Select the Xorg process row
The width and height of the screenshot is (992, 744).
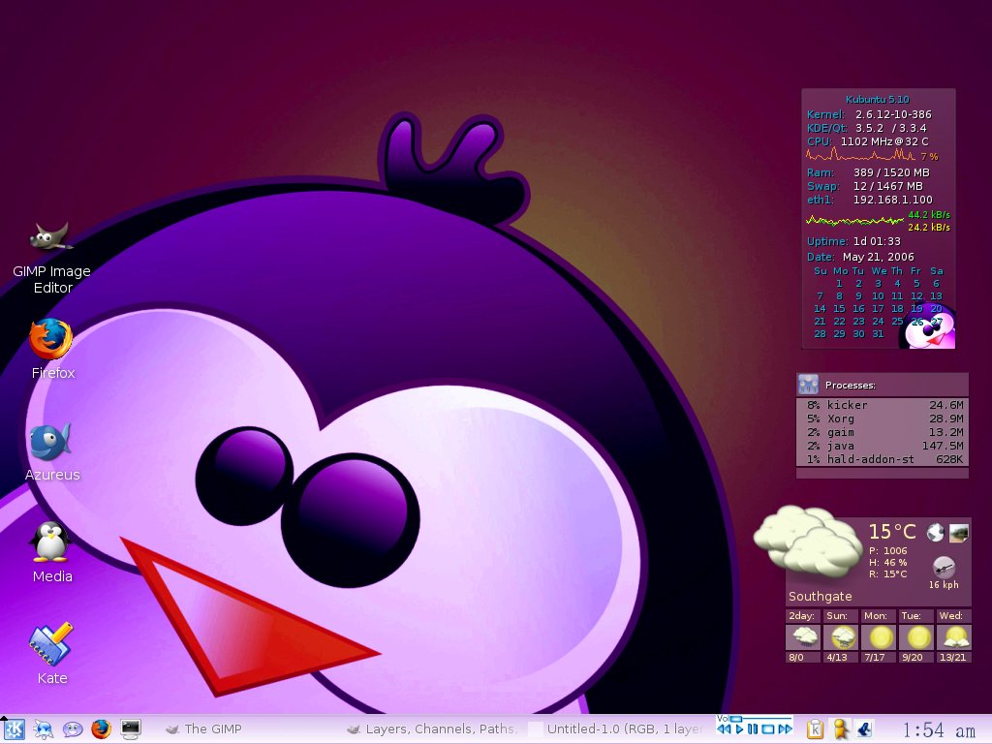click(883, 418)
